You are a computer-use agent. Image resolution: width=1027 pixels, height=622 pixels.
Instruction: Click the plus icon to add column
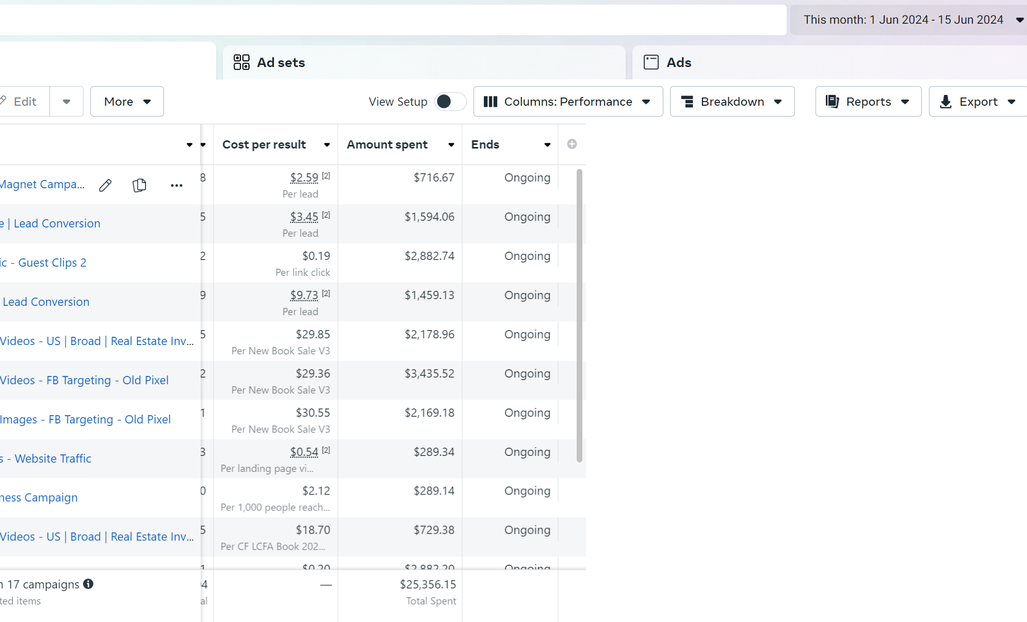pyautogui.click(x=572, y=144)
